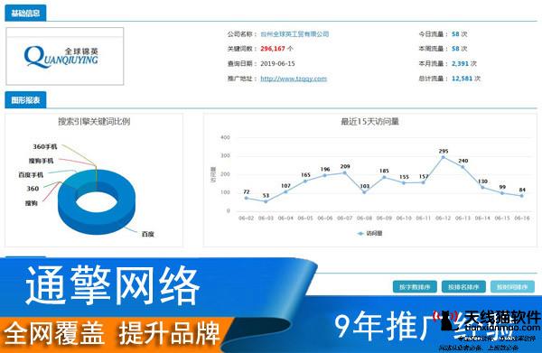Select the 72 data point on 06-02
Viewport: 542px width, 353px height.
tap(246, 198)
